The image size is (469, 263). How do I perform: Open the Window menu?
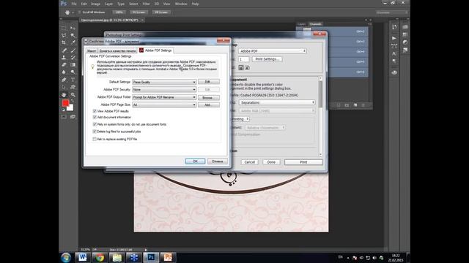pyautogui.click(x=181, y=4)
